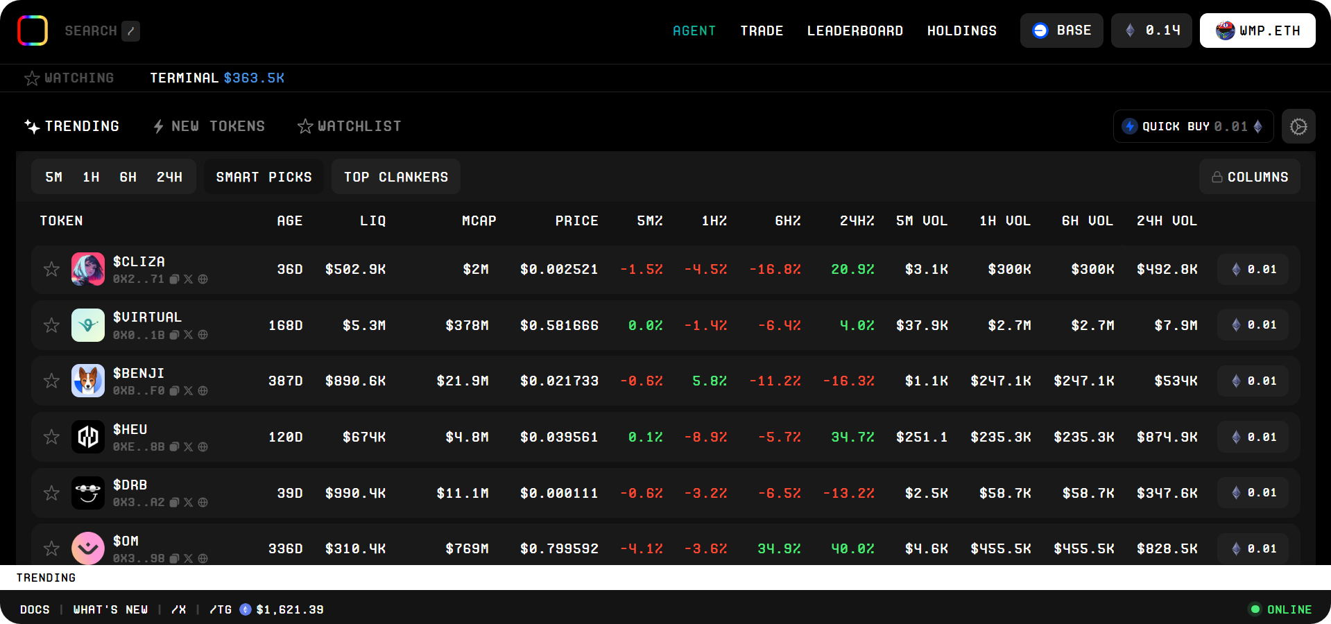Open trending settings gear icon

[1298, 127]
